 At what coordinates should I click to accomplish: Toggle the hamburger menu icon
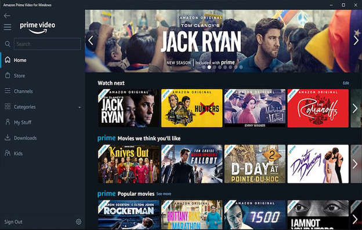[x=8, y=27]
